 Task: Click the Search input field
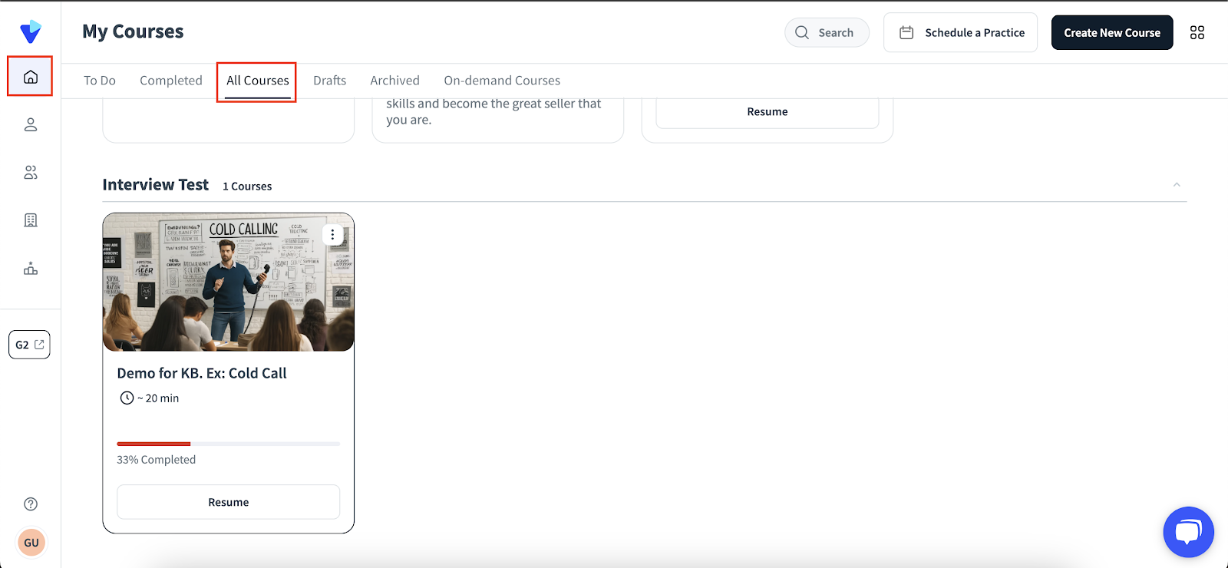coord(827,33)
